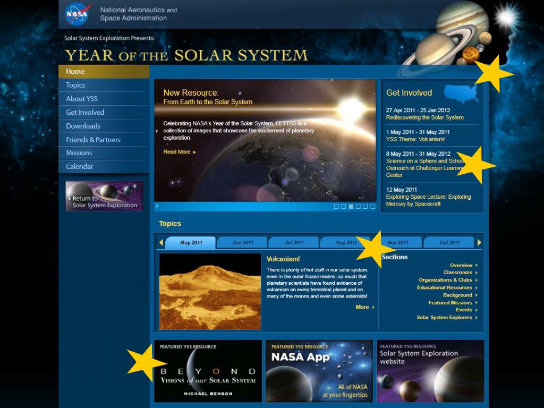Select the fourth slide indicator square

359,207
